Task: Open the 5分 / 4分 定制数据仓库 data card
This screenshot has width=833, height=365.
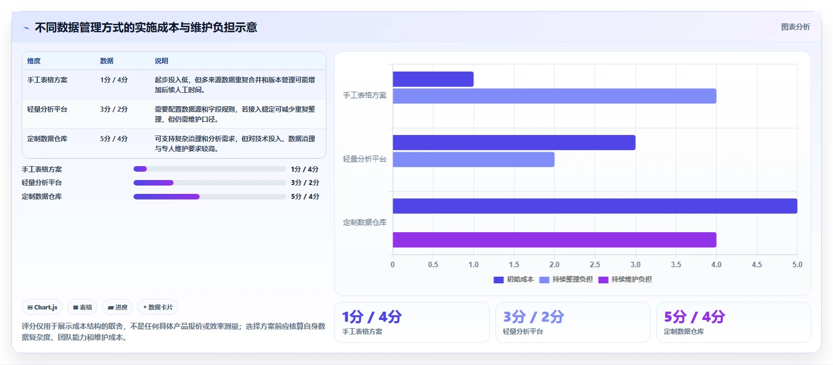Action: point(733,322)
